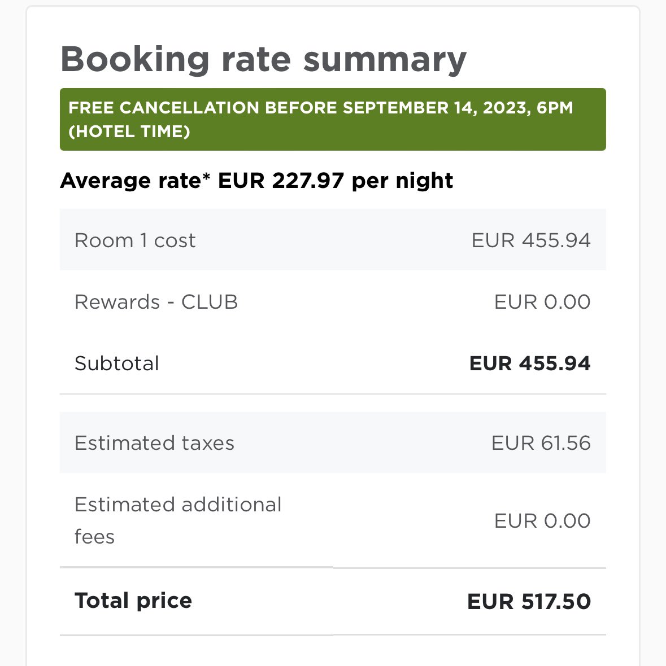Click the Booking rate summary heading
Image resolution: width=666 pixels, height=666 pixels.
[263, 59]
